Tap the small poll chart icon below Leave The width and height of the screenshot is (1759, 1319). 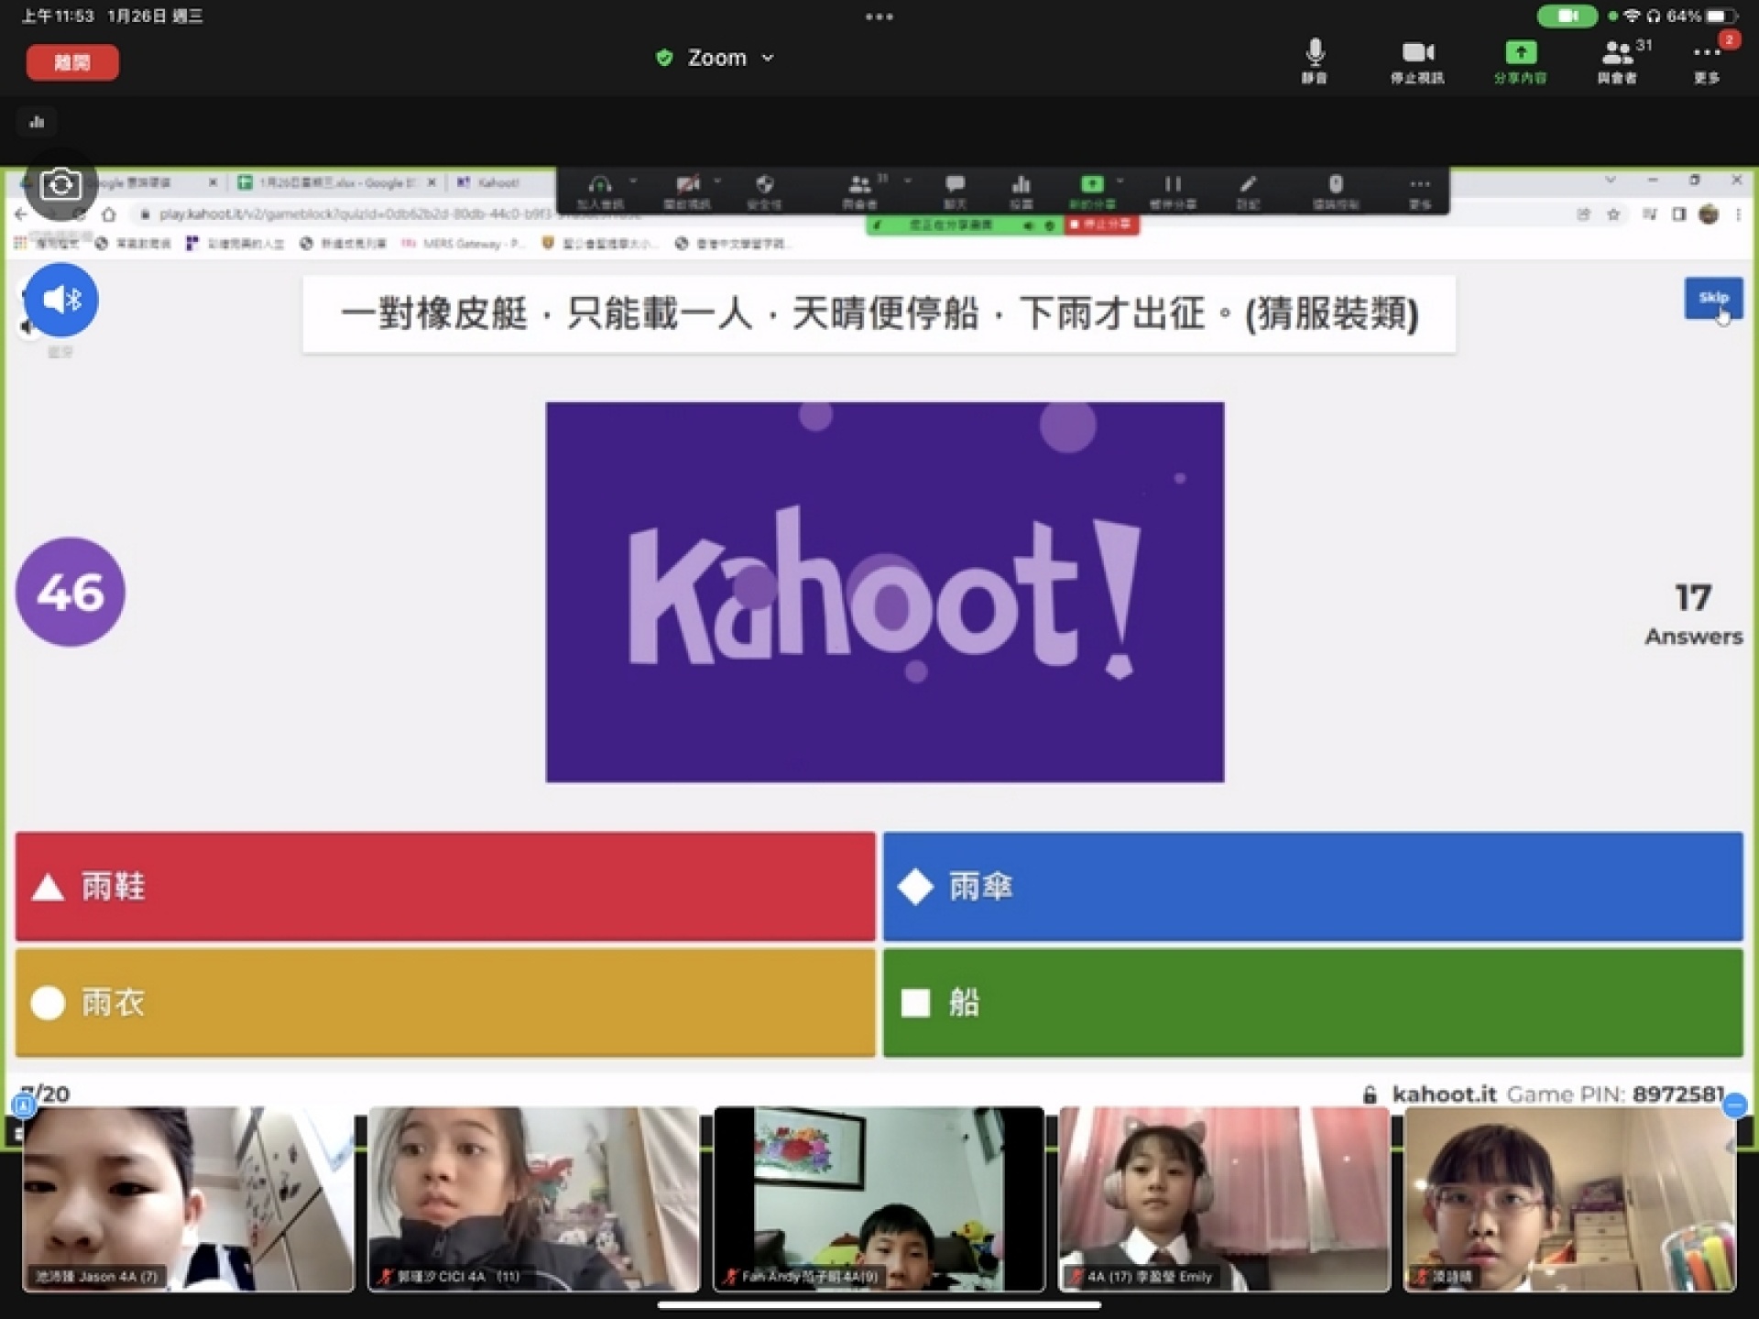[37, 122]
